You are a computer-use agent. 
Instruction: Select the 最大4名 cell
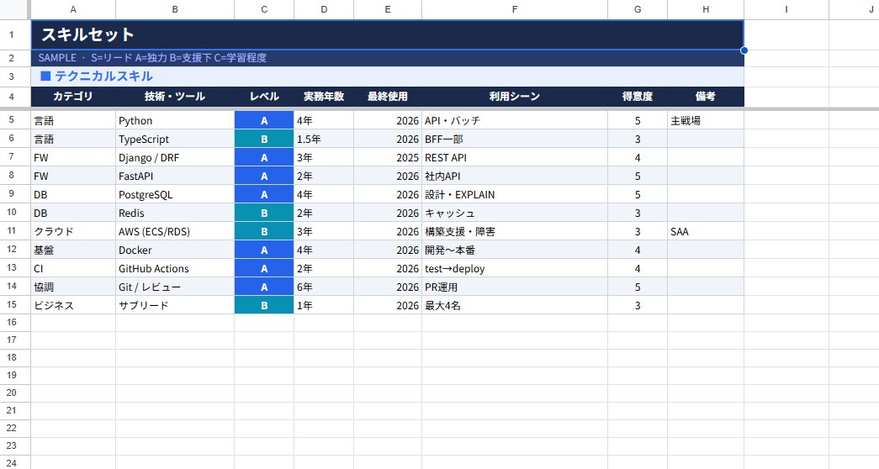(x=515, y=305)
